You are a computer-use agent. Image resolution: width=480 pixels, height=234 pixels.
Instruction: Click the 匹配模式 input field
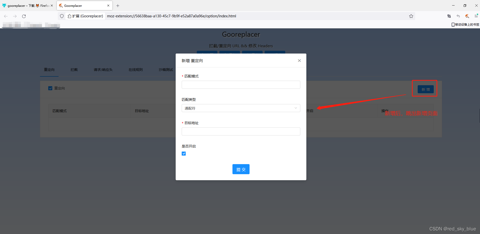pos(241,85)
